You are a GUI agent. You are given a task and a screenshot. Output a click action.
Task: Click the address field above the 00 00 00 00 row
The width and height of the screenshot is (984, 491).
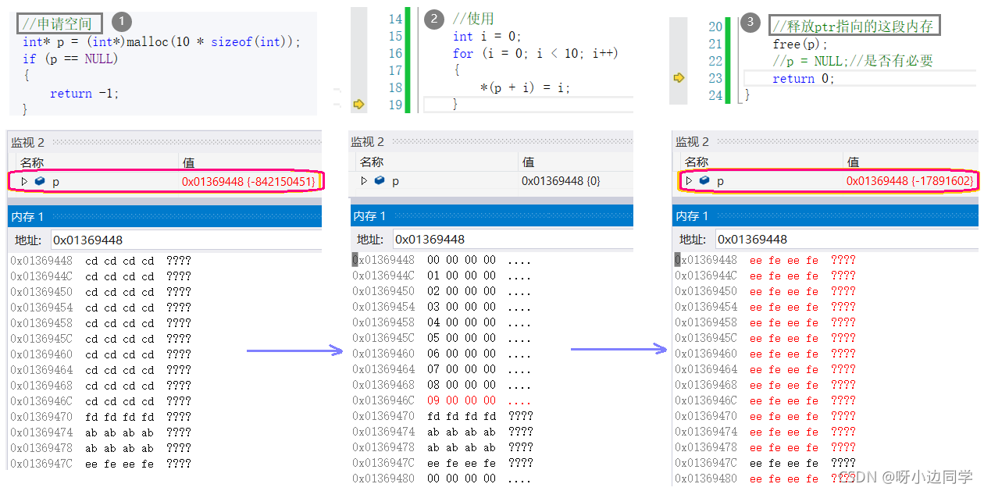512,240
